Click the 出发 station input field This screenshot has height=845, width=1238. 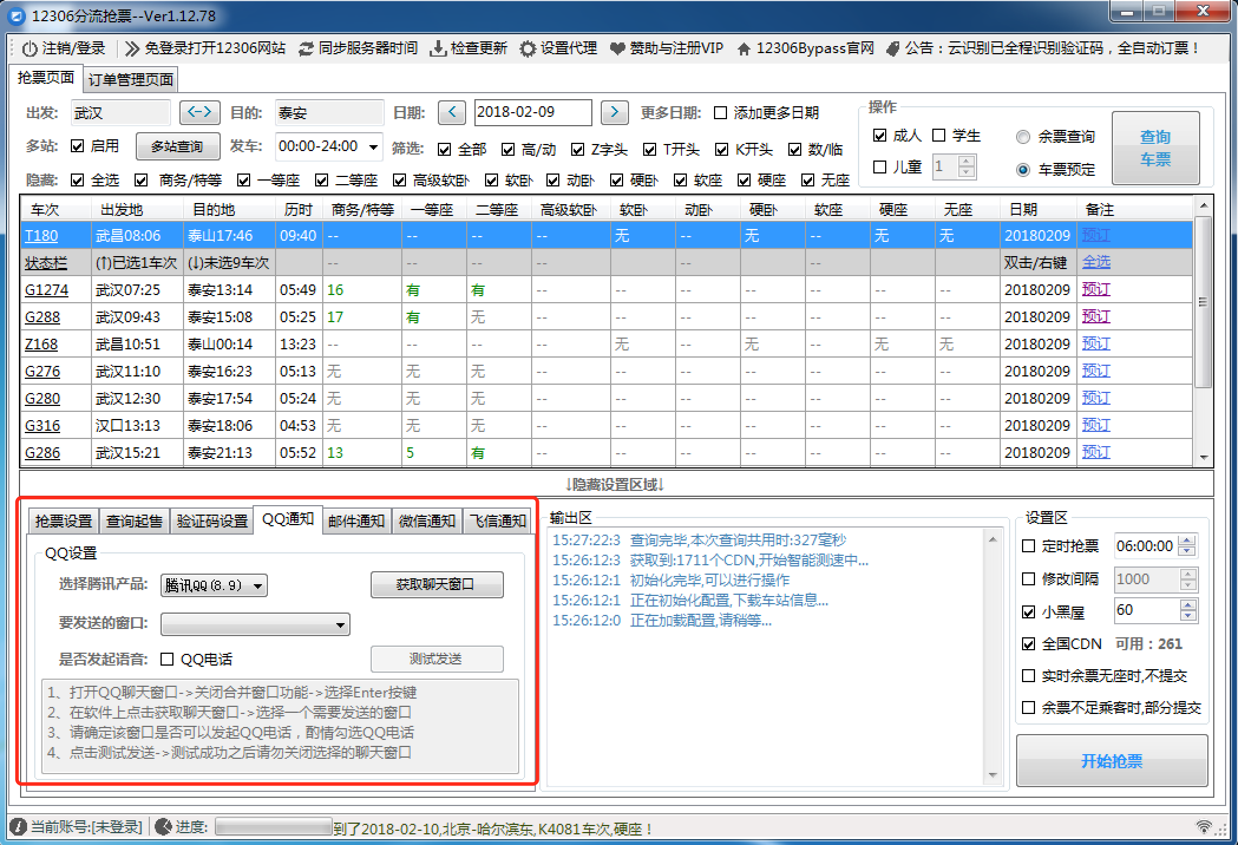(120, 113)
